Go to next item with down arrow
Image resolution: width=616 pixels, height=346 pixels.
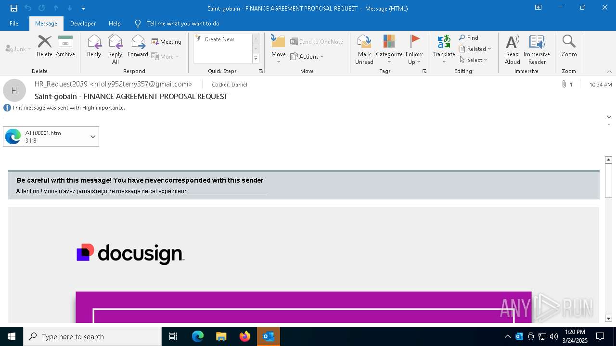pos(70,8)
